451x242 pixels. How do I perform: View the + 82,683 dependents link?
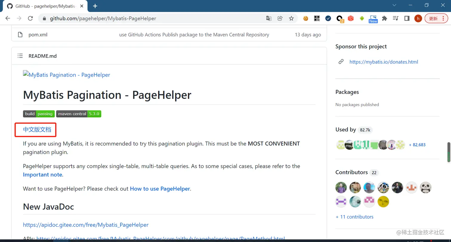coord(417,145)
